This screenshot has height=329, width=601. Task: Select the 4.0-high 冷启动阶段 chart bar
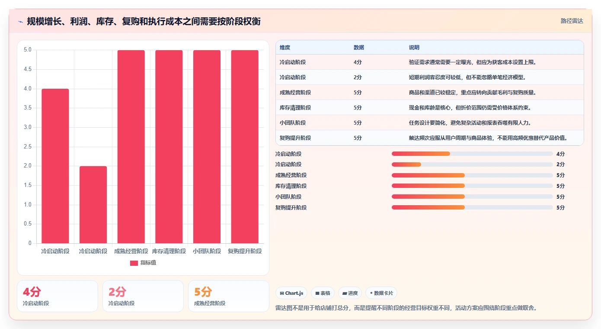pyautogui.click(x=55, y=166)
